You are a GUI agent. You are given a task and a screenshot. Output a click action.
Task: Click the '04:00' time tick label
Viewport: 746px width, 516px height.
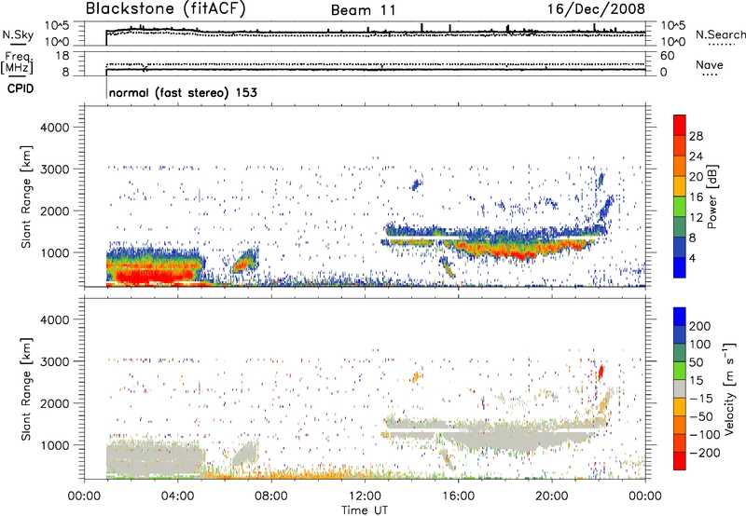(178, 496)
